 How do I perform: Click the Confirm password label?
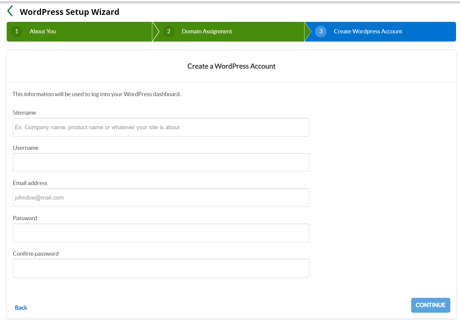coord(36,254)
